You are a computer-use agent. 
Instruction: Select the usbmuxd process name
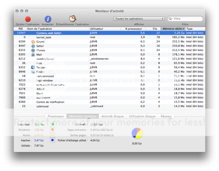click(x=42, y=106)
